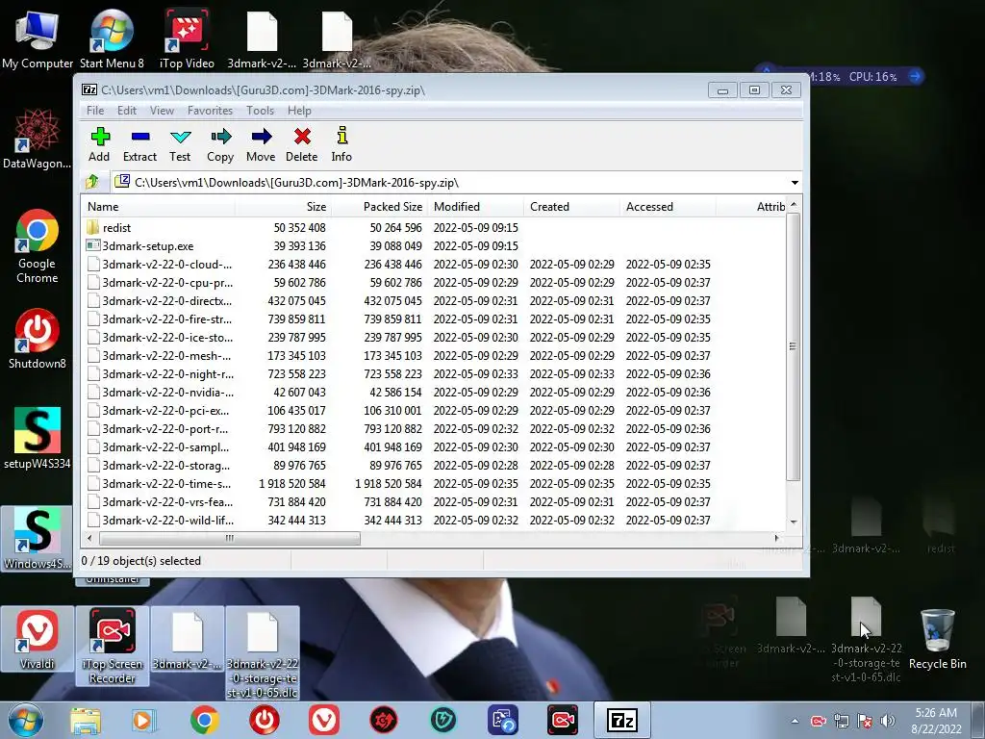Open setupW4S334 desktop icon
Screen dimensions: 985x739
coord(38,438)
